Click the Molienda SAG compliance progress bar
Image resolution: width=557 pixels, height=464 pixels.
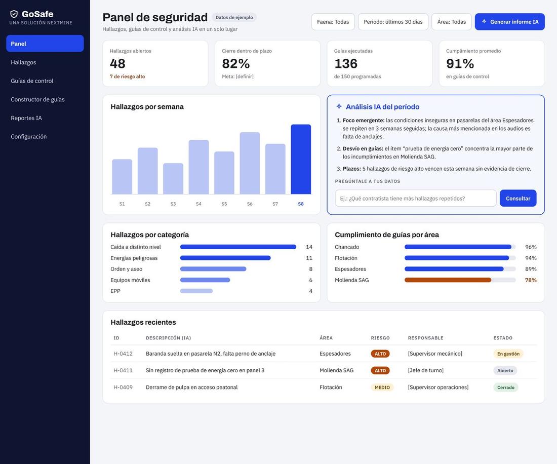pos(460,280)
